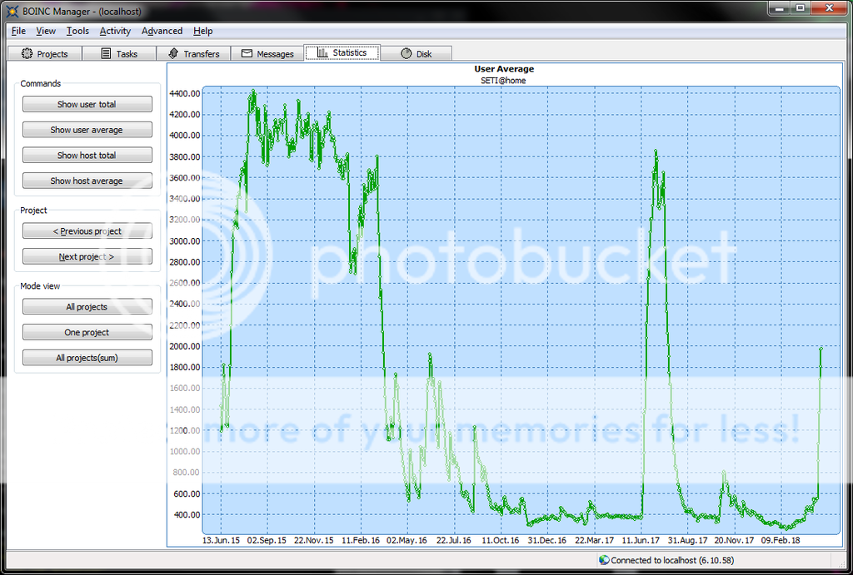Open the Help menu
This screenshot has width=853, height=575.
[x=202, y=31]
